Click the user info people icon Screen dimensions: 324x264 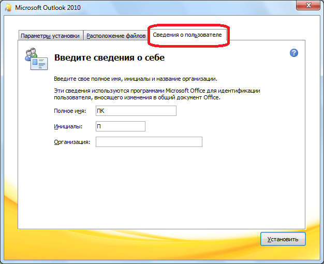36,59
